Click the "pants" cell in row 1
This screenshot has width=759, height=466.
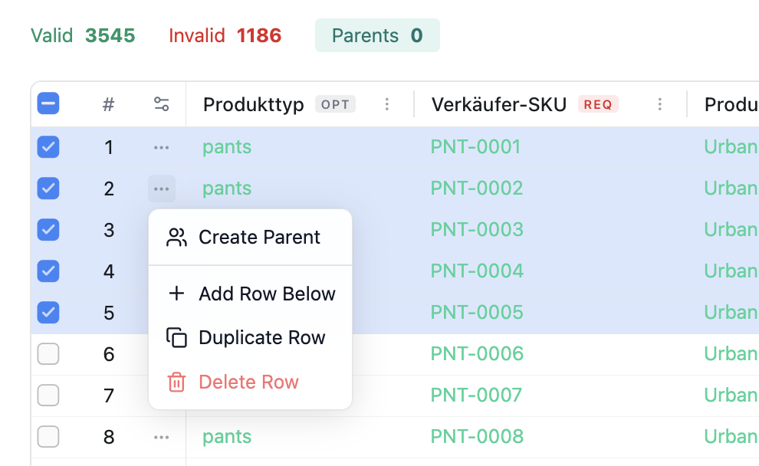pos(226,146)
